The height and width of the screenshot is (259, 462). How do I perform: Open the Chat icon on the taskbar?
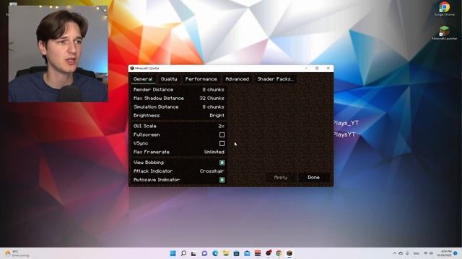(x=204, y=253)
